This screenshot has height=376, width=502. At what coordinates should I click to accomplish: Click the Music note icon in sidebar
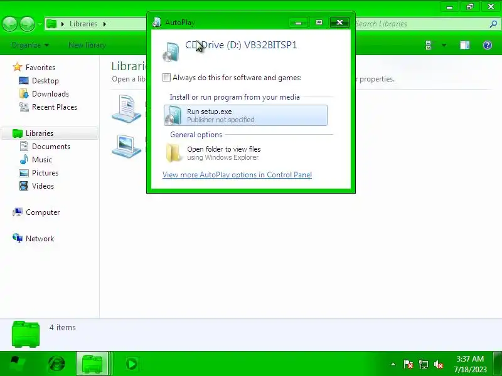pyautogui.click(x=24, y=159)
